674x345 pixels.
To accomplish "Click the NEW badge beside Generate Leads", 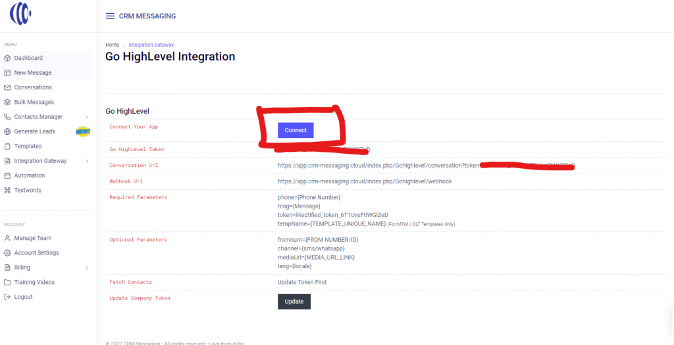I will [82, 131].
